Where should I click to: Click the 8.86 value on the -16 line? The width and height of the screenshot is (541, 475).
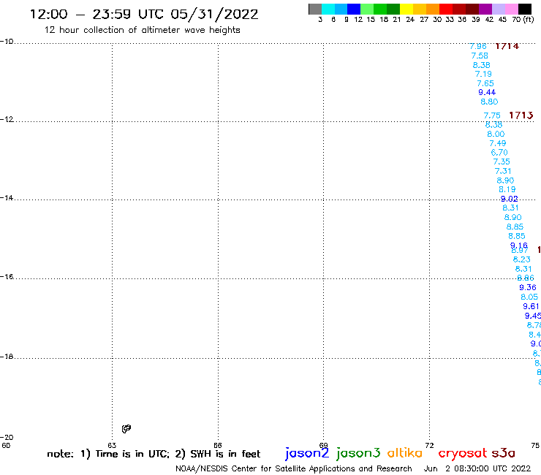point(526,278)
